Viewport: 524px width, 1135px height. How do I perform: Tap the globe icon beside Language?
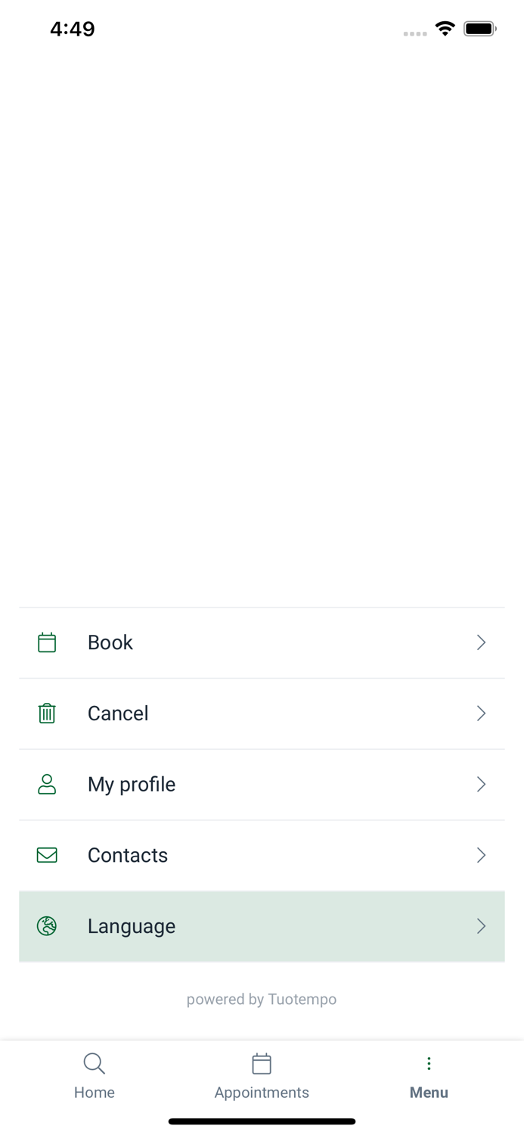[x=47, y=926]
